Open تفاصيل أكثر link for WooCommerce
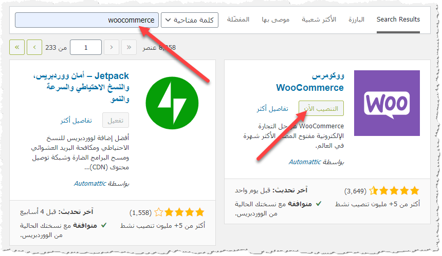Image resolution: width=442 pixels, height=256 pixels. [x=272, y=109]
